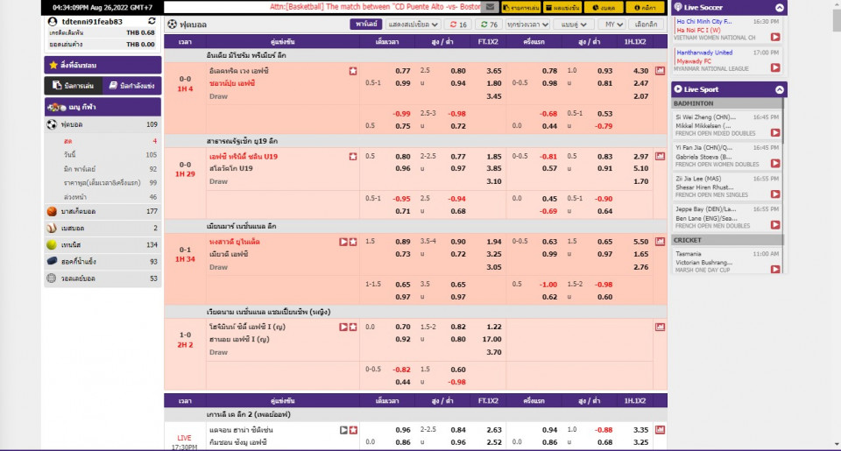Refresh the account balance next to tdtenni91feab83
The height and width of the screenshot is (451, 841).
click(x=152, y=21)
